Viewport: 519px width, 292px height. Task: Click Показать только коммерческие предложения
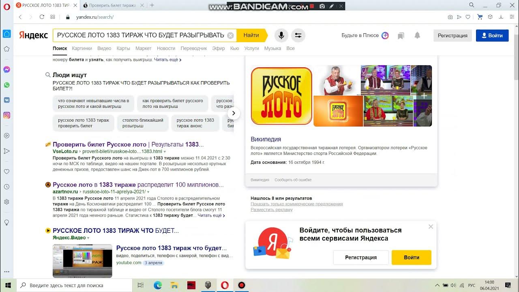point(297,204)
